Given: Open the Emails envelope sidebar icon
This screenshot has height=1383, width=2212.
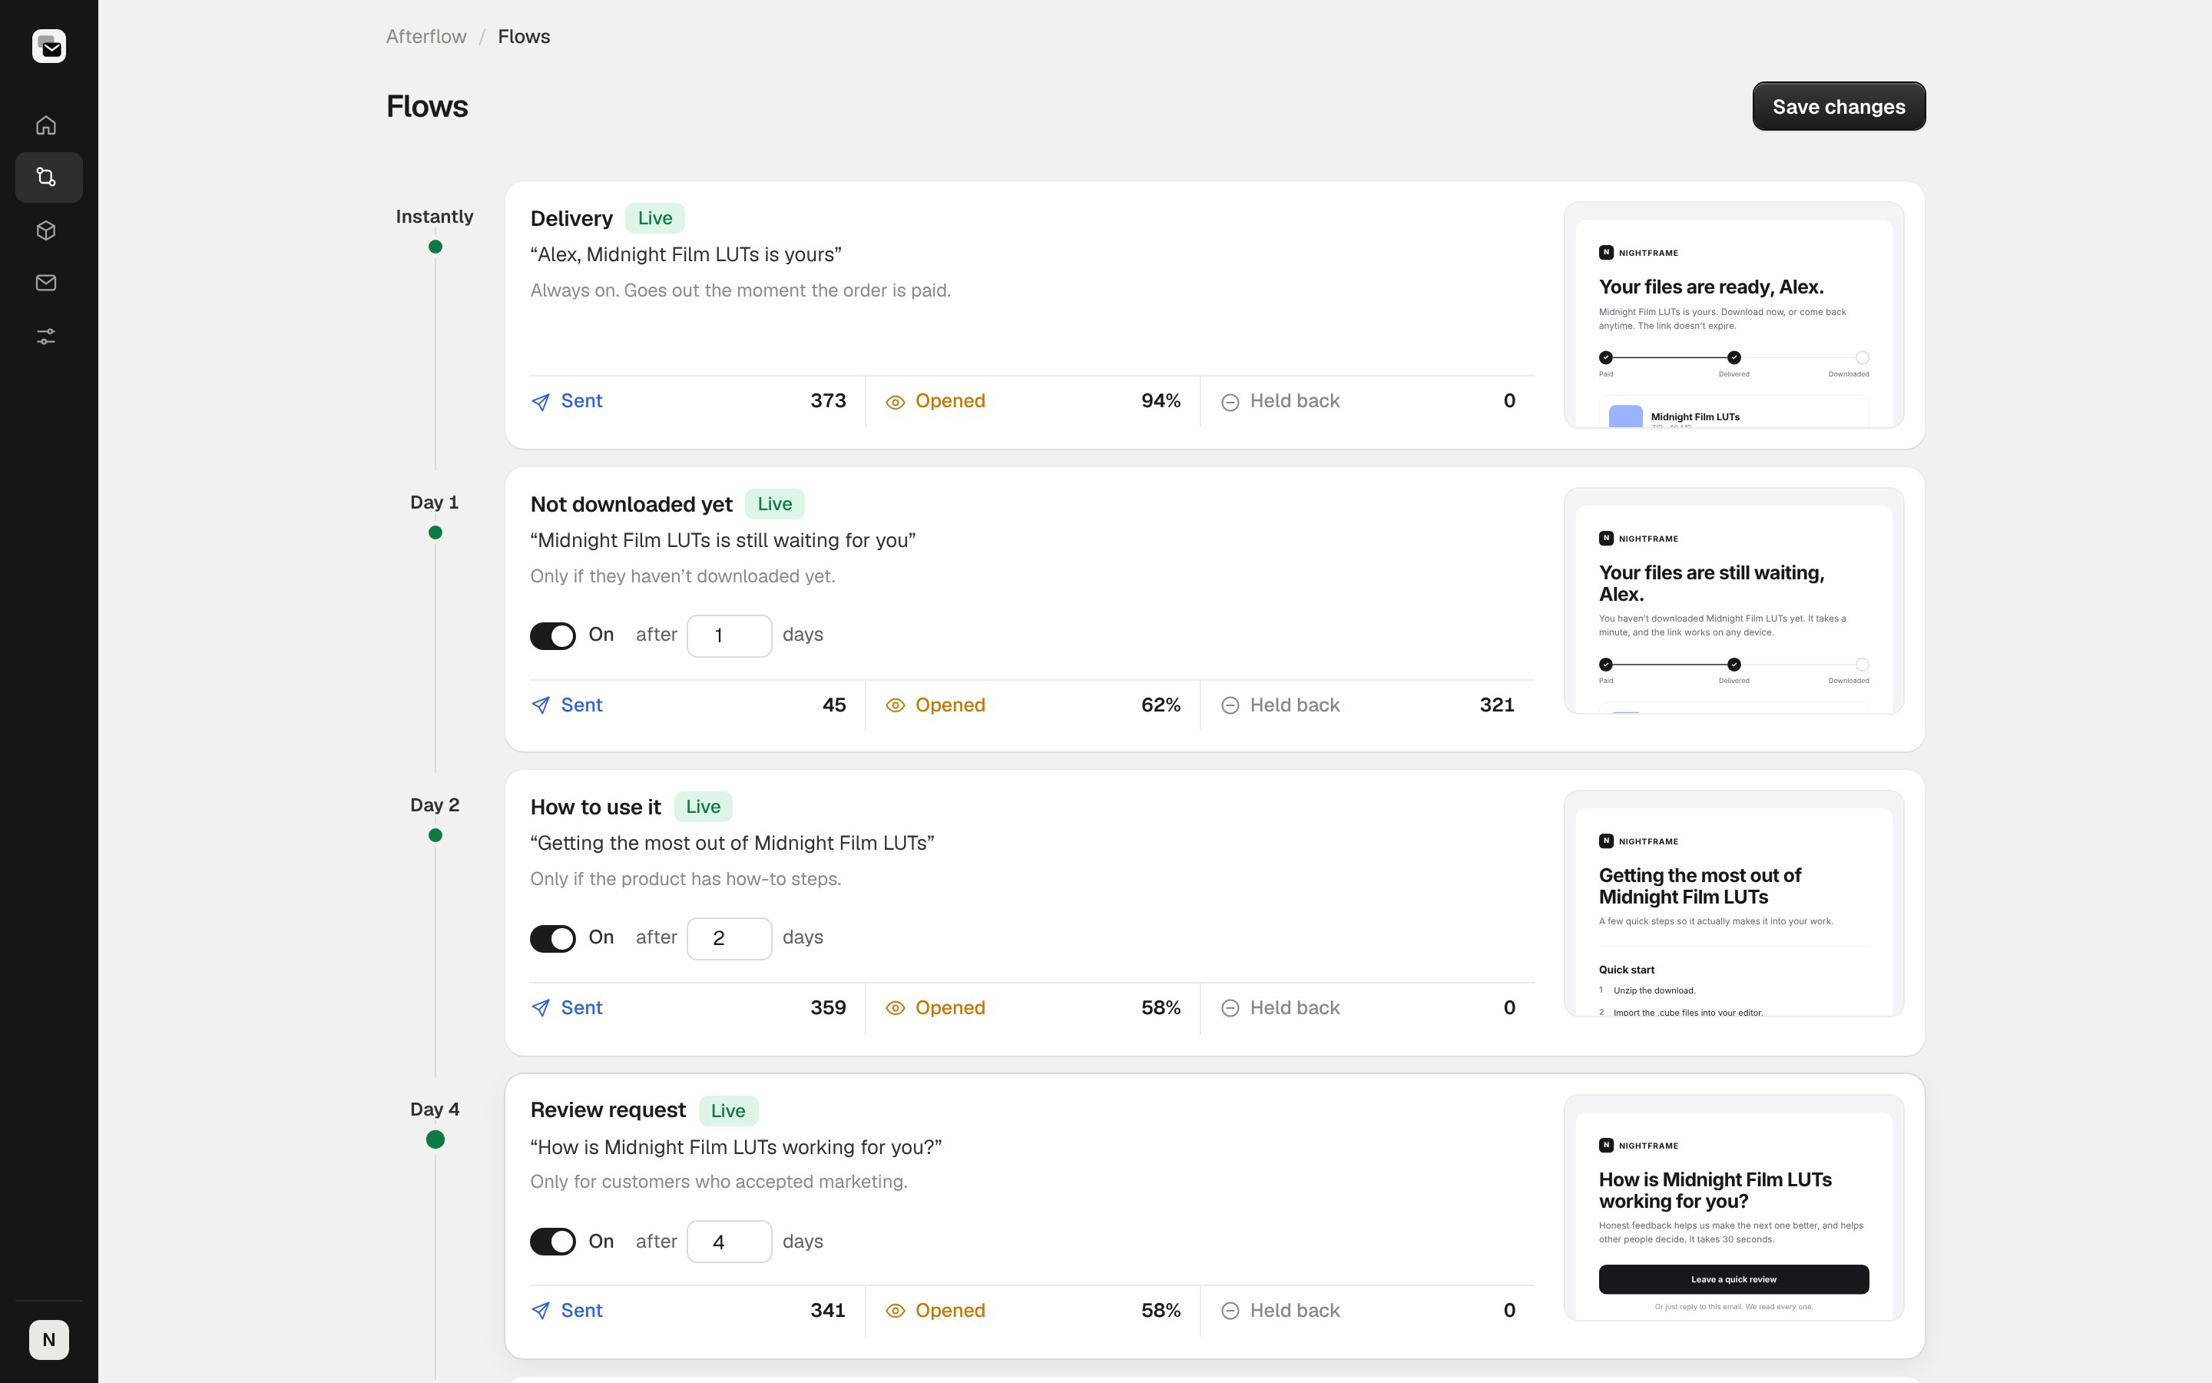Looking at the screenshot, I should coord(47,283).
